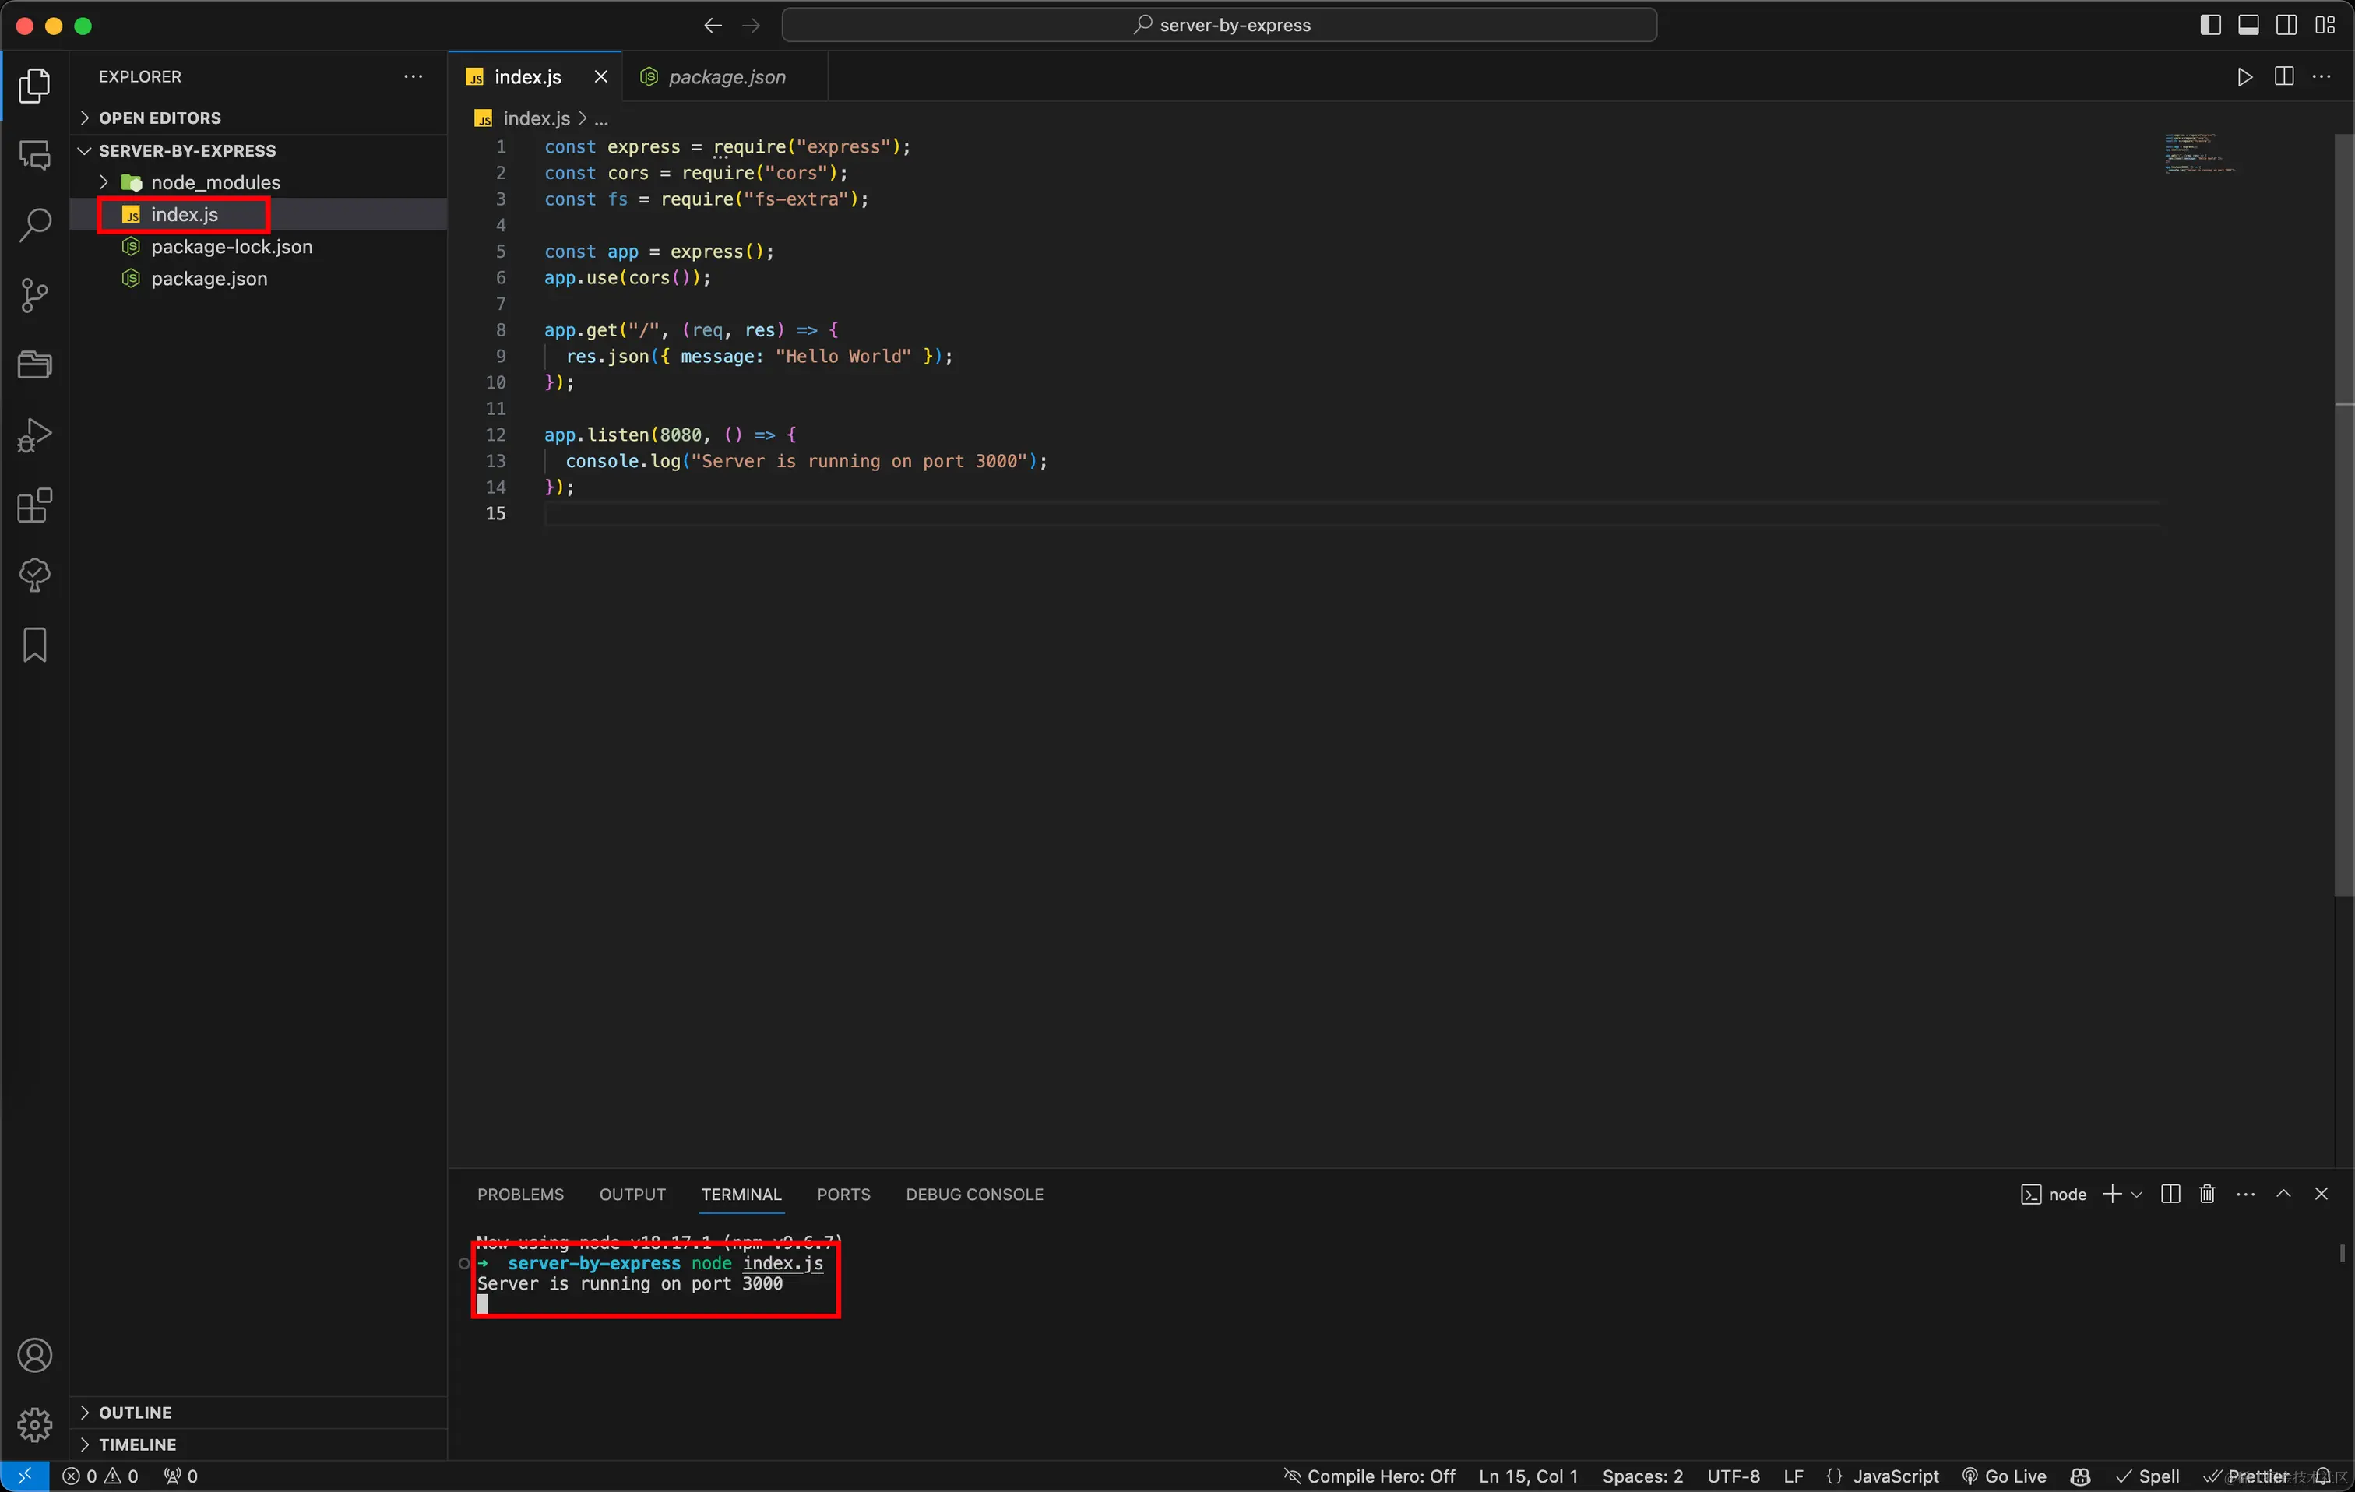Screen dimensions: 2355x1492
Task: Expand the TIMELINE section
Action: [259, 1444]
